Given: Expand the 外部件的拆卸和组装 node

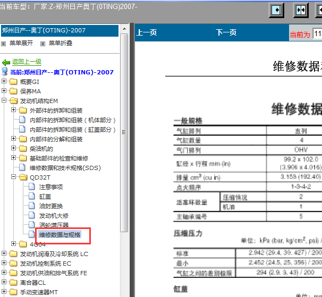Looking at the screenshot, I should pyautogui.click(x=14, y=110).
